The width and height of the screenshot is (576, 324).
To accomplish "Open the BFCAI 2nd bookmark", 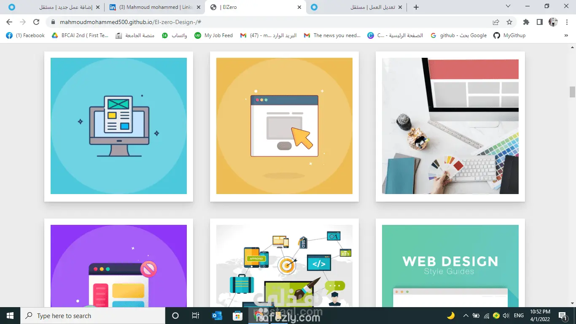I will point(80,35).
